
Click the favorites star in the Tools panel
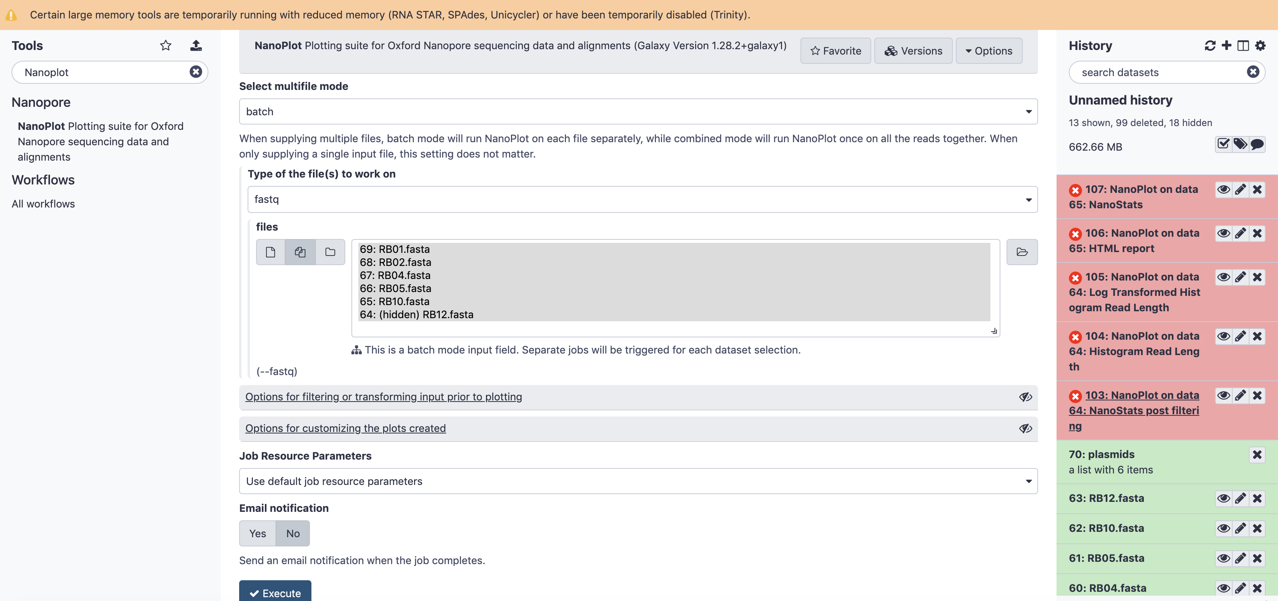(165, 46)
